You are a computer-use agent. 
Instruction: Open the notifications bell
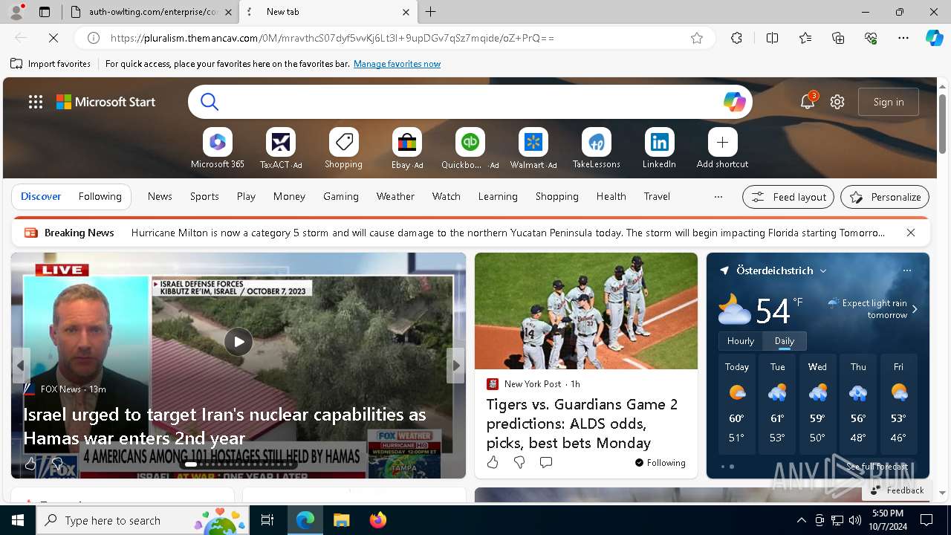pos(808,102)
